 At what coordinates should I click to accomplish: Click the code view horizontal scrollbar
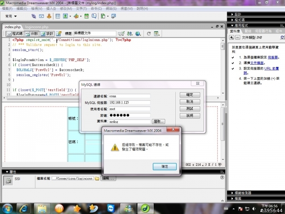[111, 98]
